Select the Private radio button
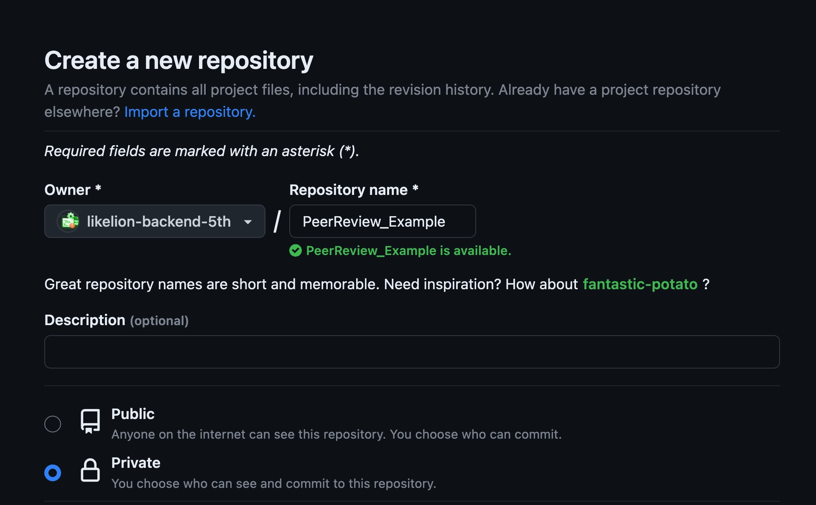816x505 pixels. [x=53, y=473]
